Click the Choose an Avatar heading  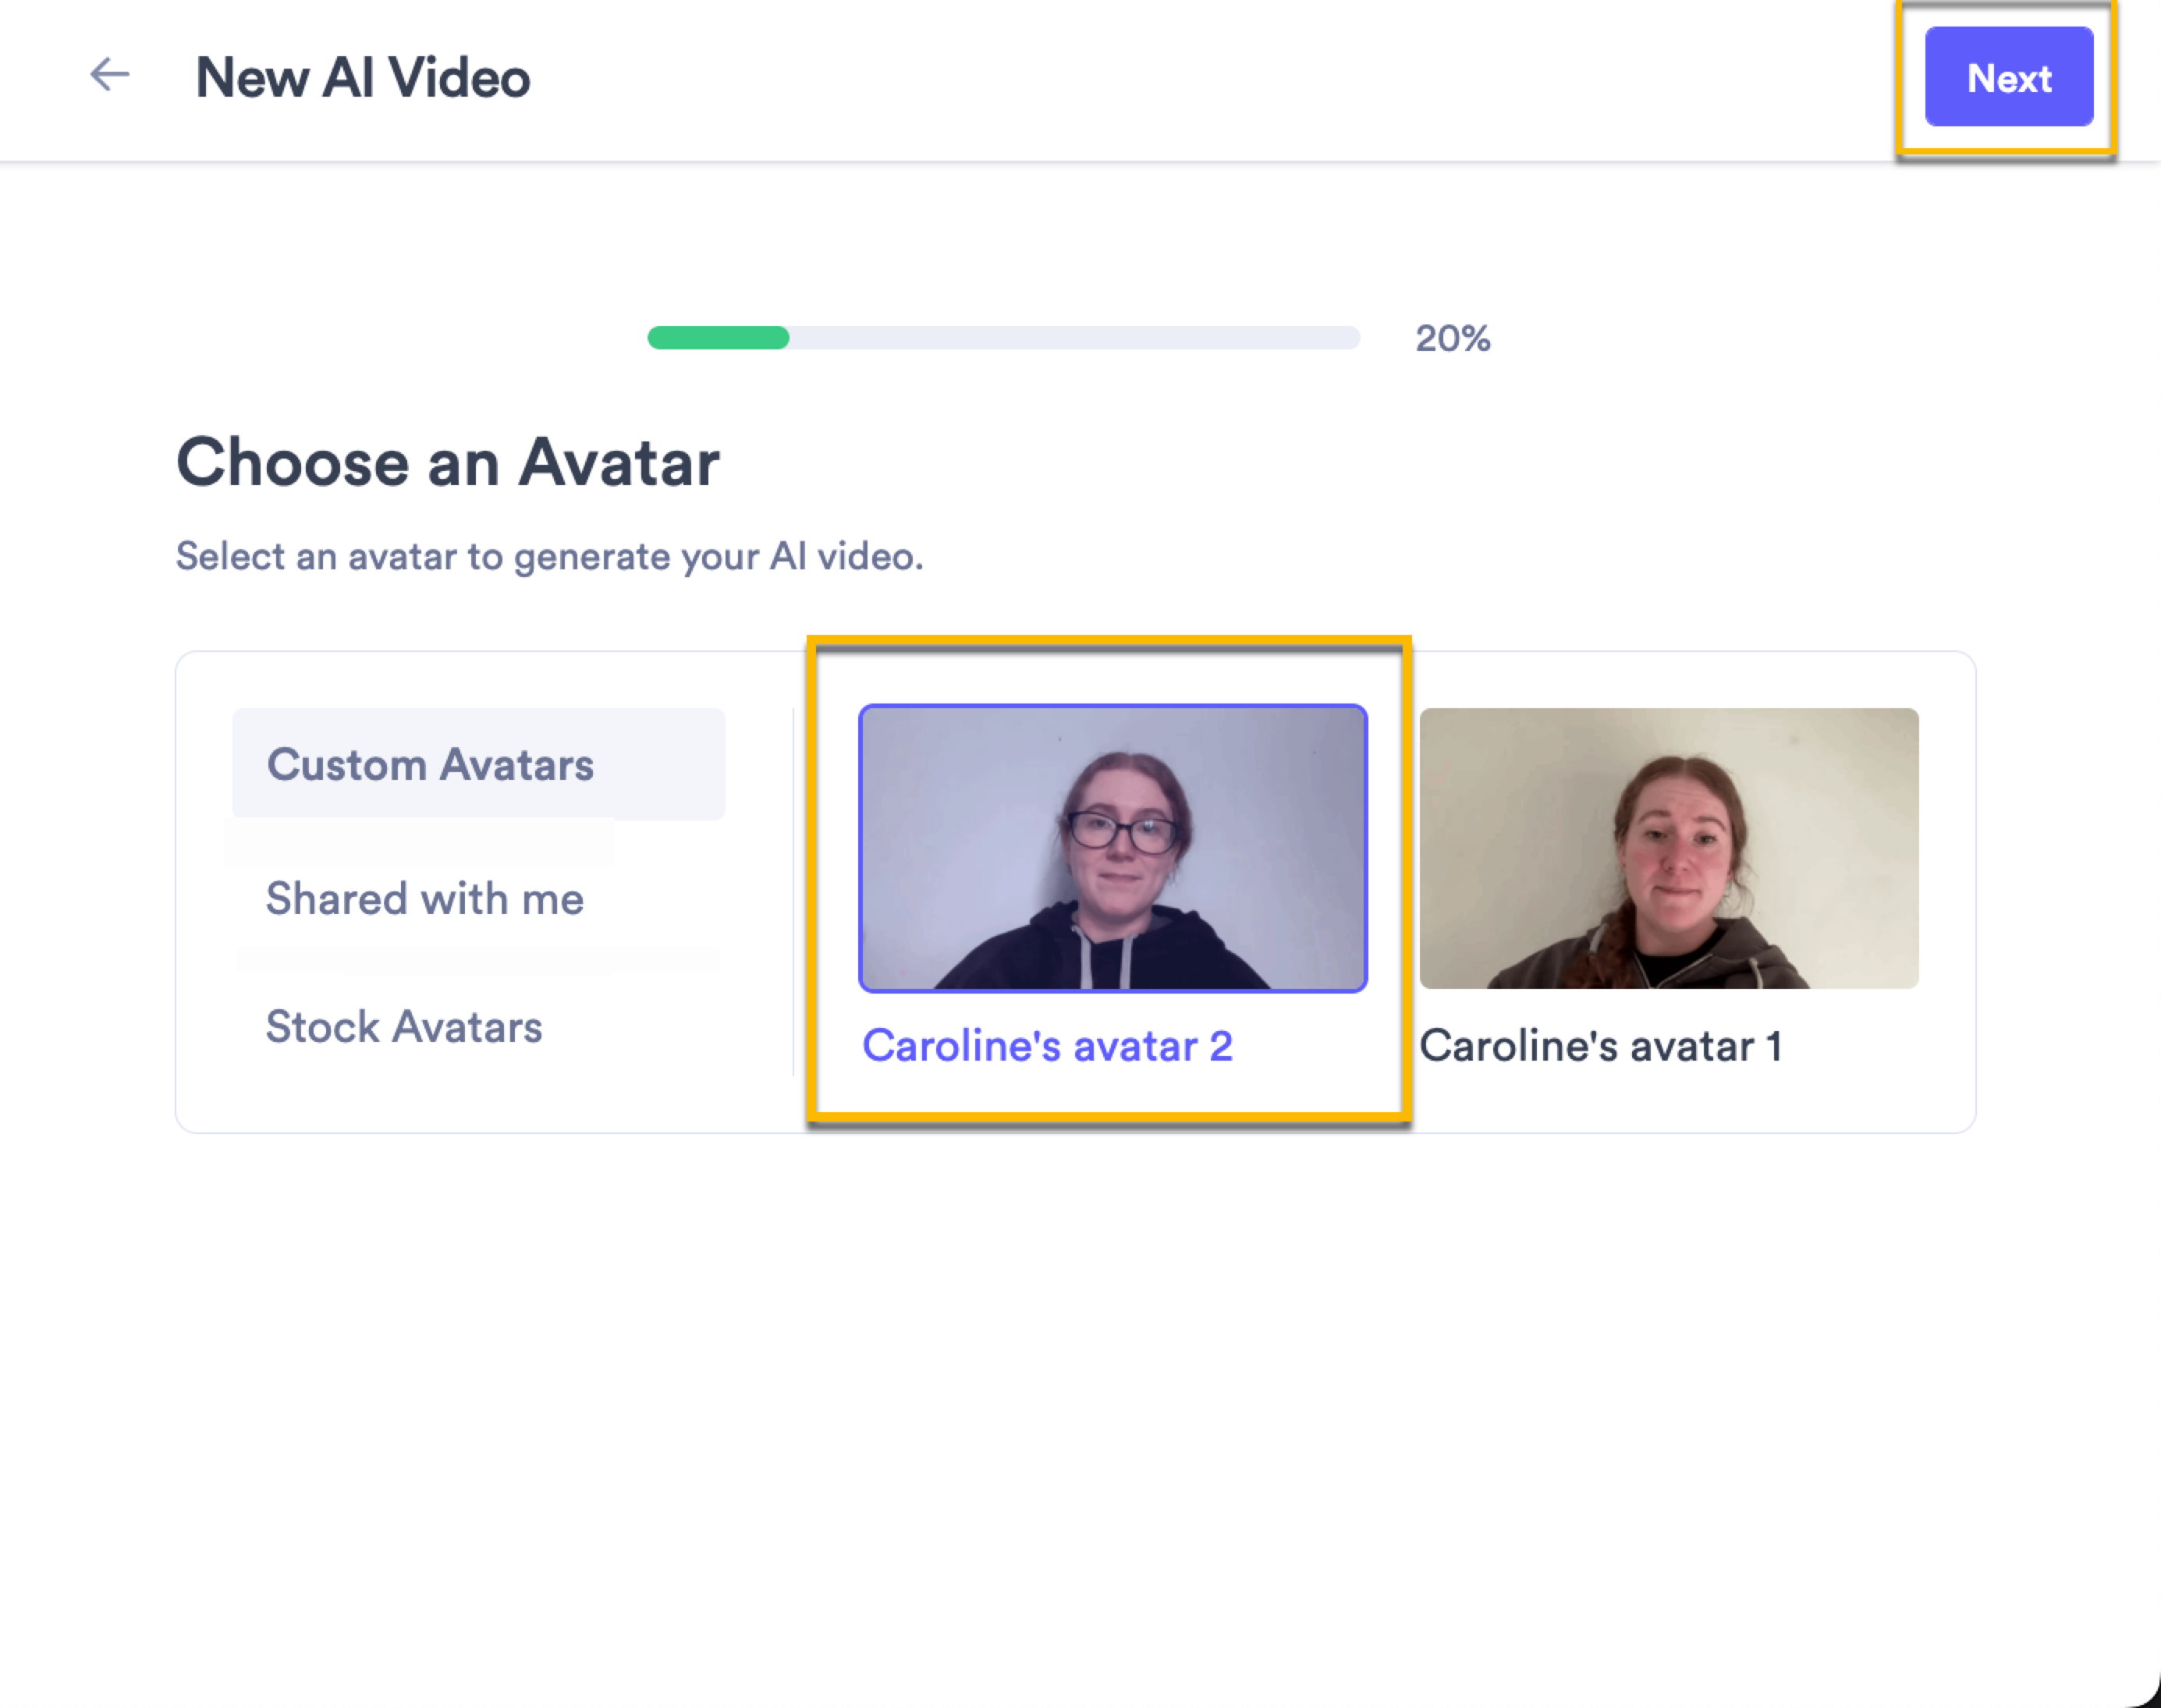coord(449,461)
